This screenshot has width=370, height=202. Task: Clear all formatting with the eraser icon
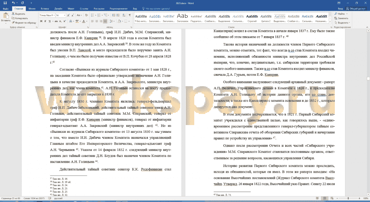(86, 15)
